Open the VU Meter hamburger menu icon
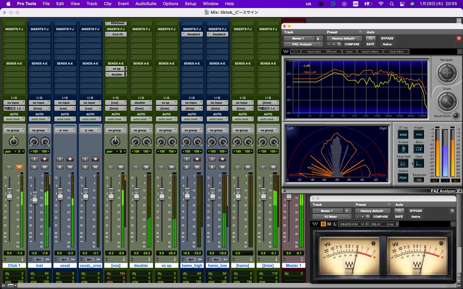Image resolution: width=463 pixels, height=289 pixels. [453, 224]
